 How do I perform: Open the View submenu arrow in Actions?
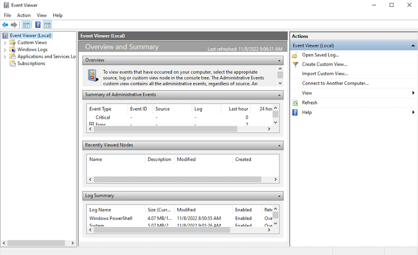point(413,93)
